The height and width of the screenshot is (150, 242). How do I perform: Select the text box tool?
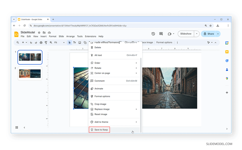coord(75,43)
